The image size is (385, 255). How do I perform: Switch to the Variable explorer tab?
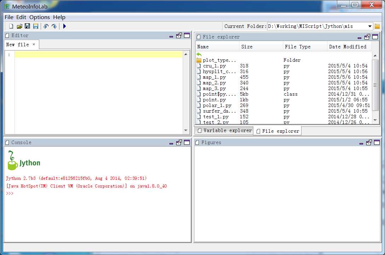point(225,131)
